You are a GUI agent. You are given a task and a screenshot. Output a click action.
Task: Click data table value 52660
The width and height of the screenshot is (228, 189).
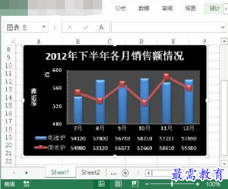pos(144,148)
